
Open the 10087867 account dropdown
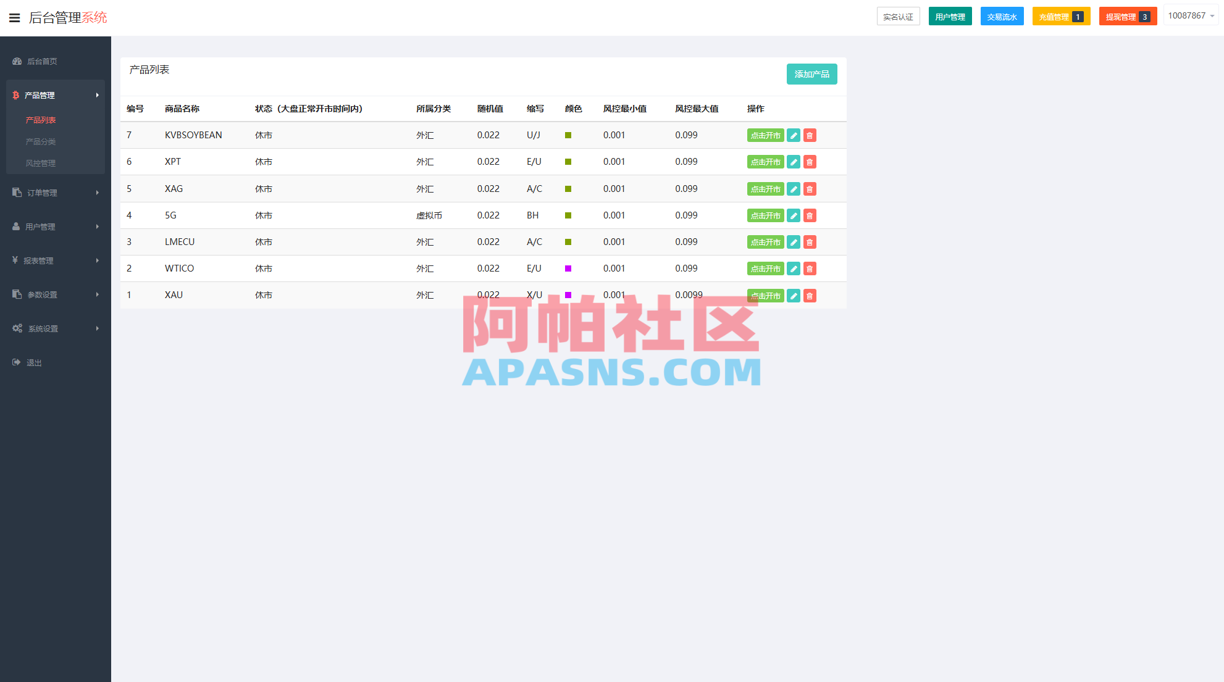(1190, 15)
